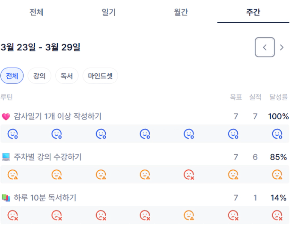Image resolution: width=295 pixels, height=231 pixels.
Task: Click last blue smiley in 감사일기 row
Action: tap(277, 134)
